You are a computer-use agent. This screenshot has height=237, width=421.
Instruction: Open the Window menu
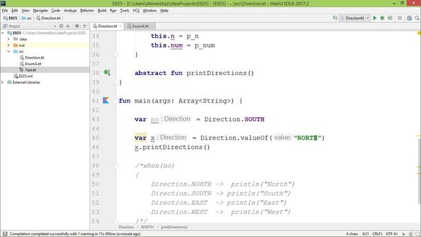click(149, 11)
